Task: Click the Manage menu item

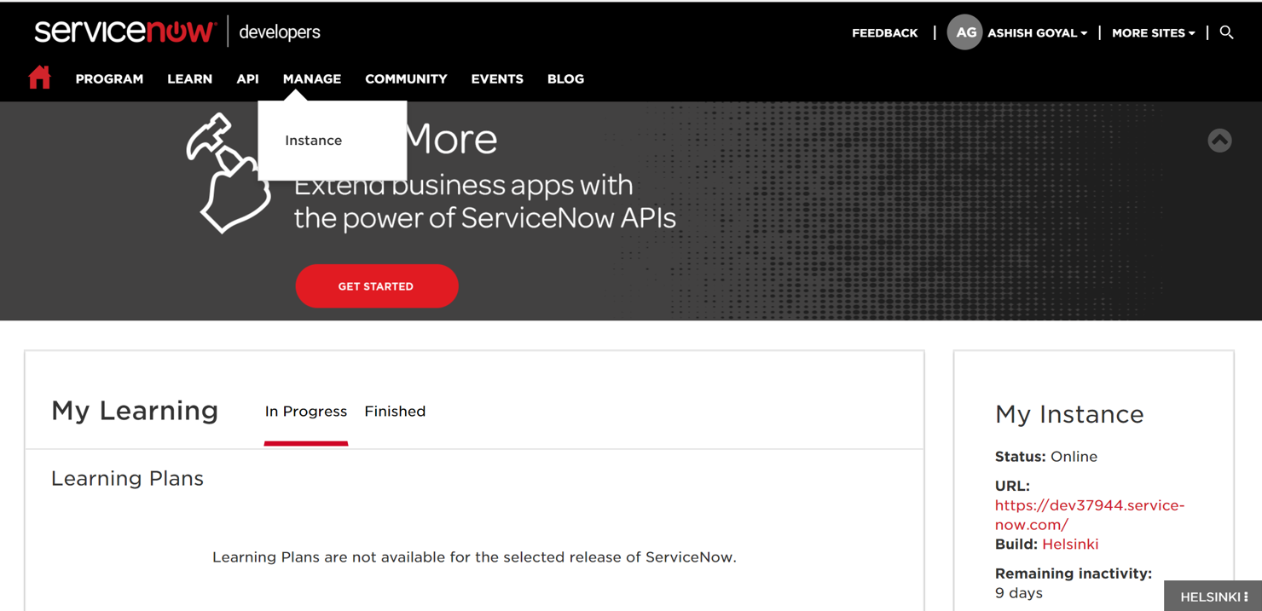Action: (x=312, y=78)
